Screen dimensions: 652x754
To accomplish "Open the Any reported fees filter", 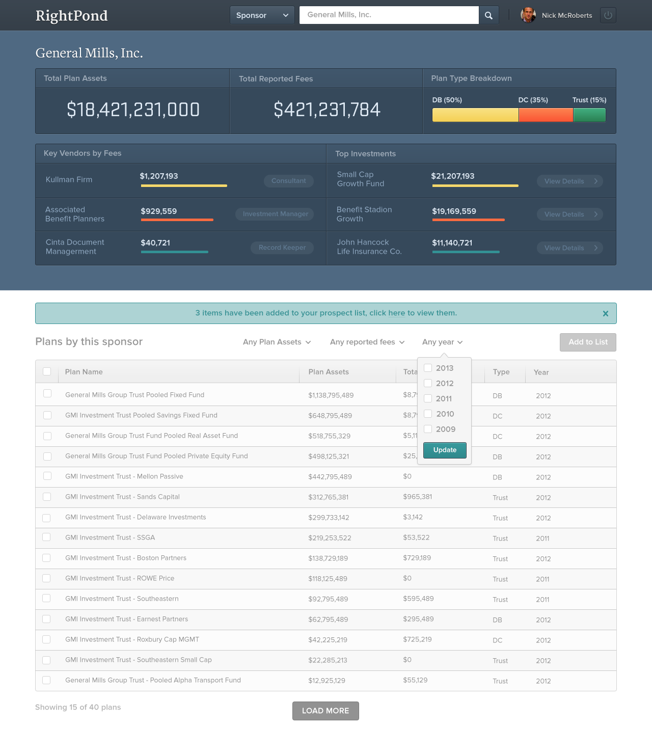I will 367,342.
